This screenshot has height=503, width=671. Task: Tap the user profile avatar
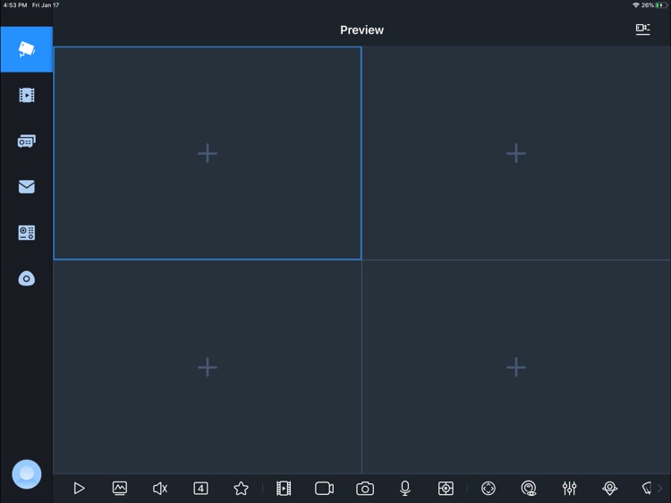click(x=27, y=473)
